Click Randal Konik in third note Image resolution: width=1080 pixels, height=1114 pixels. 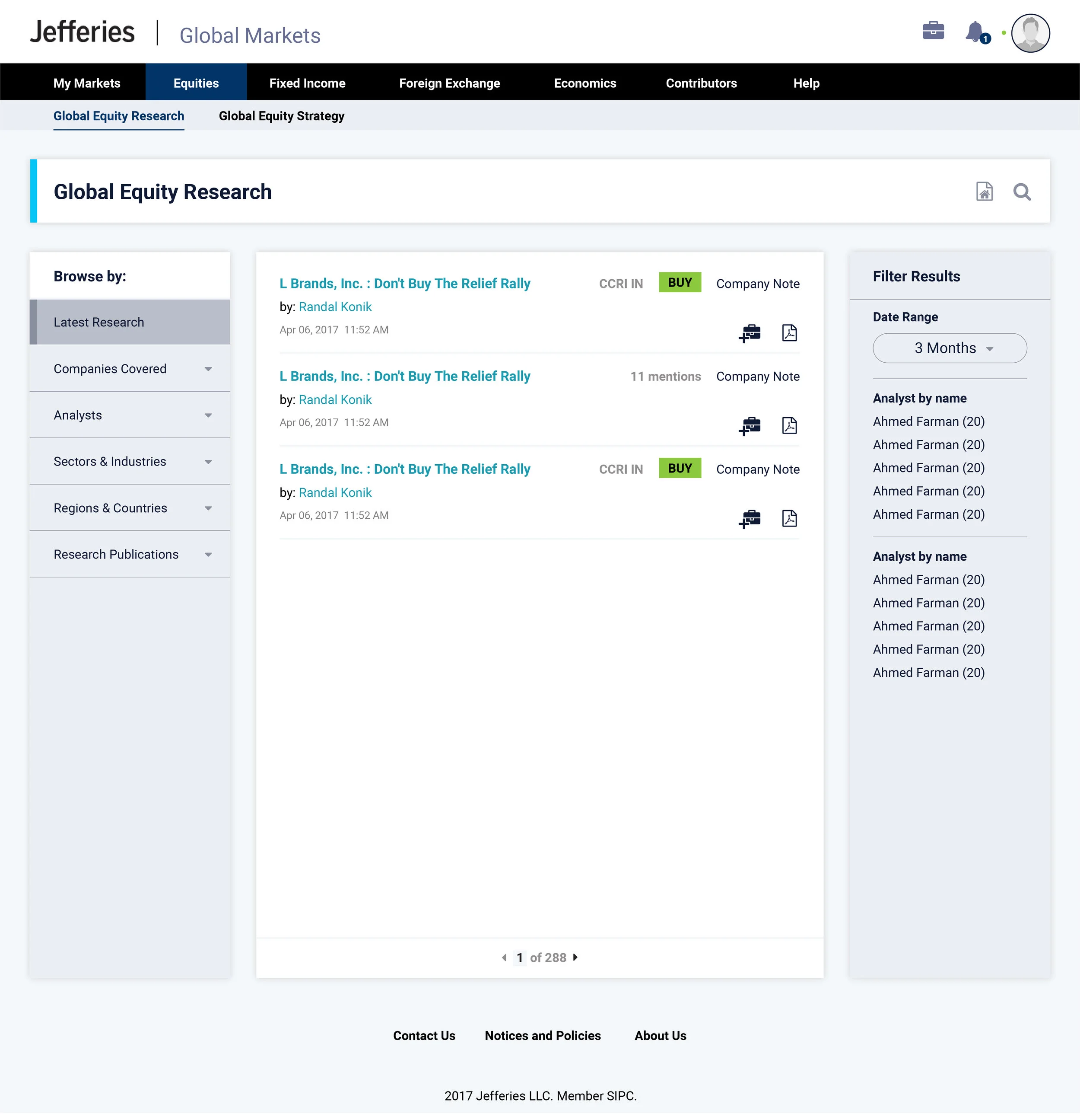point(335,493)
